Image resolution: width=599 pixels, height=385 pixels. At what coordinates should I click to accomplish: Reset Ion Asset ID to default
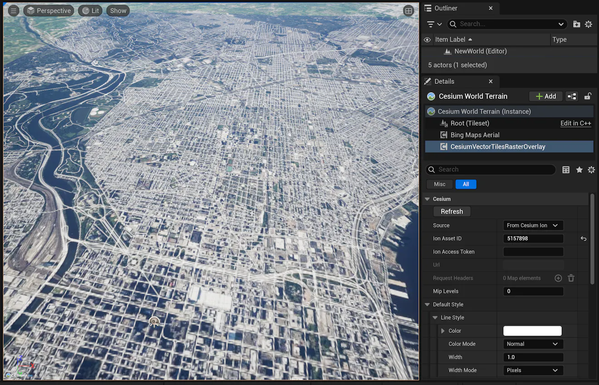(x=584, y=239)
